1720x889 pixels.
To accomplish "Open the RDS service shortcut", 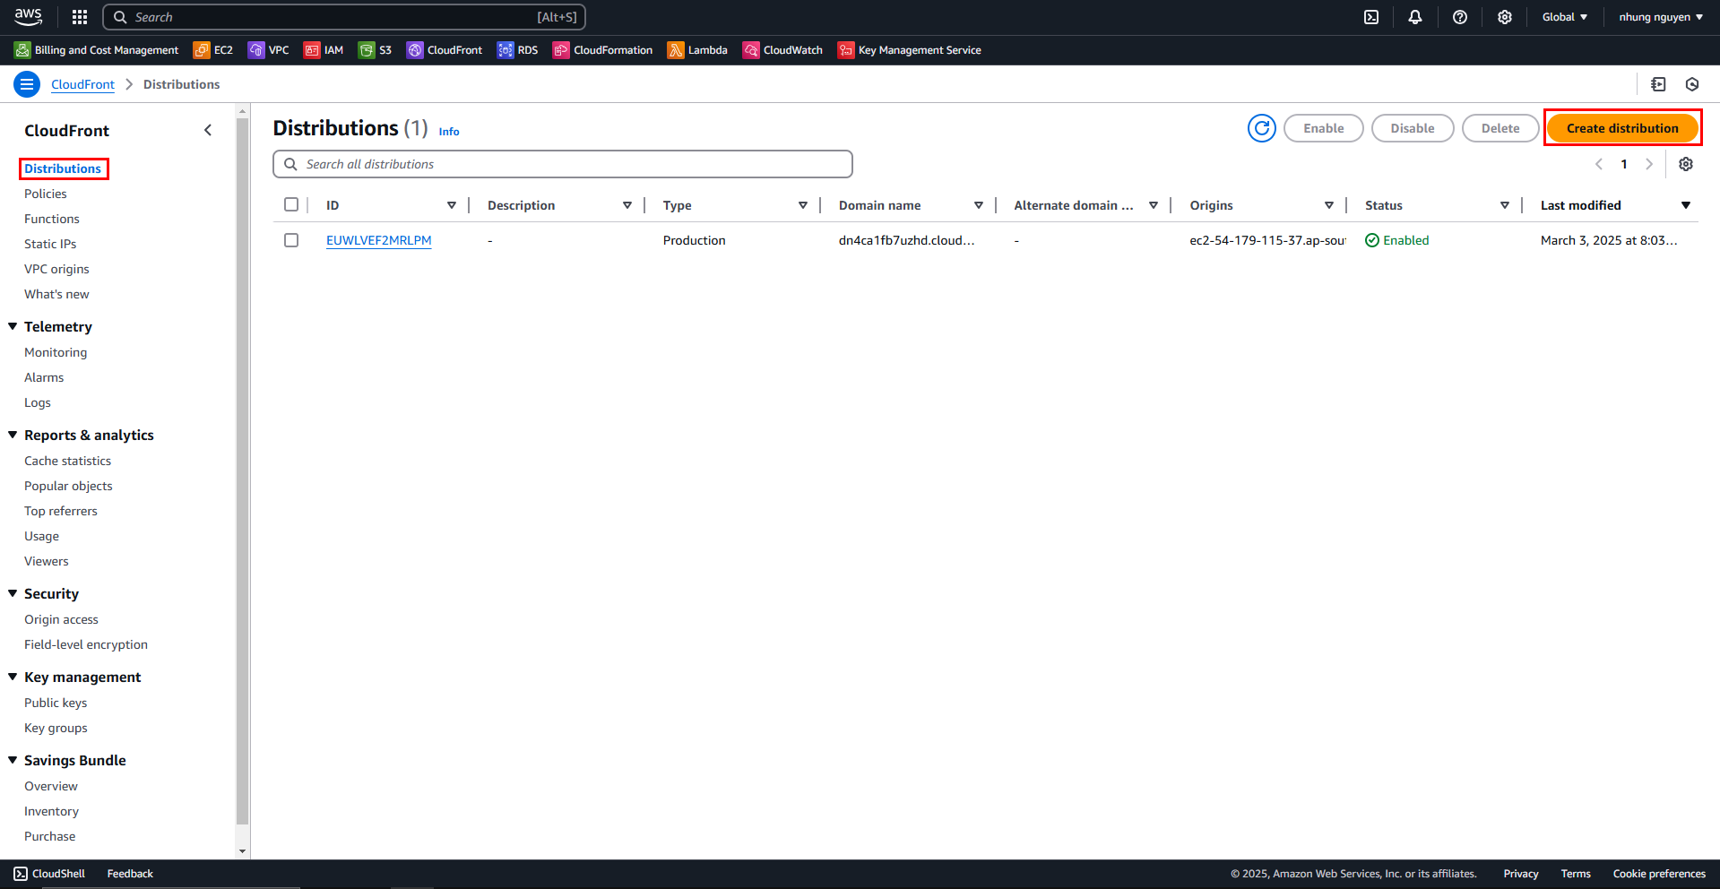I will pos(518,50).
